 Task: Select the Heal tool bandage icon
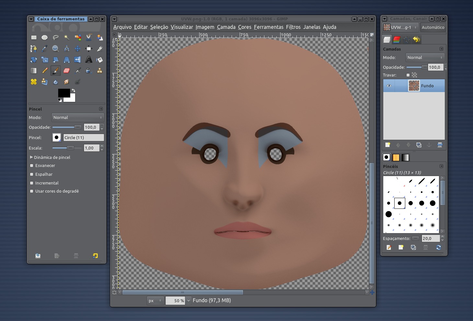pos(34,82)
